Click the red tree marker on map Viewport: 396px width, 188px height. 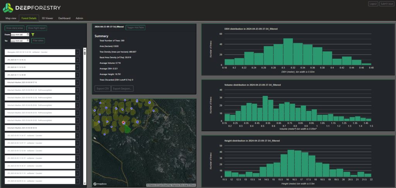click(123, 122)
